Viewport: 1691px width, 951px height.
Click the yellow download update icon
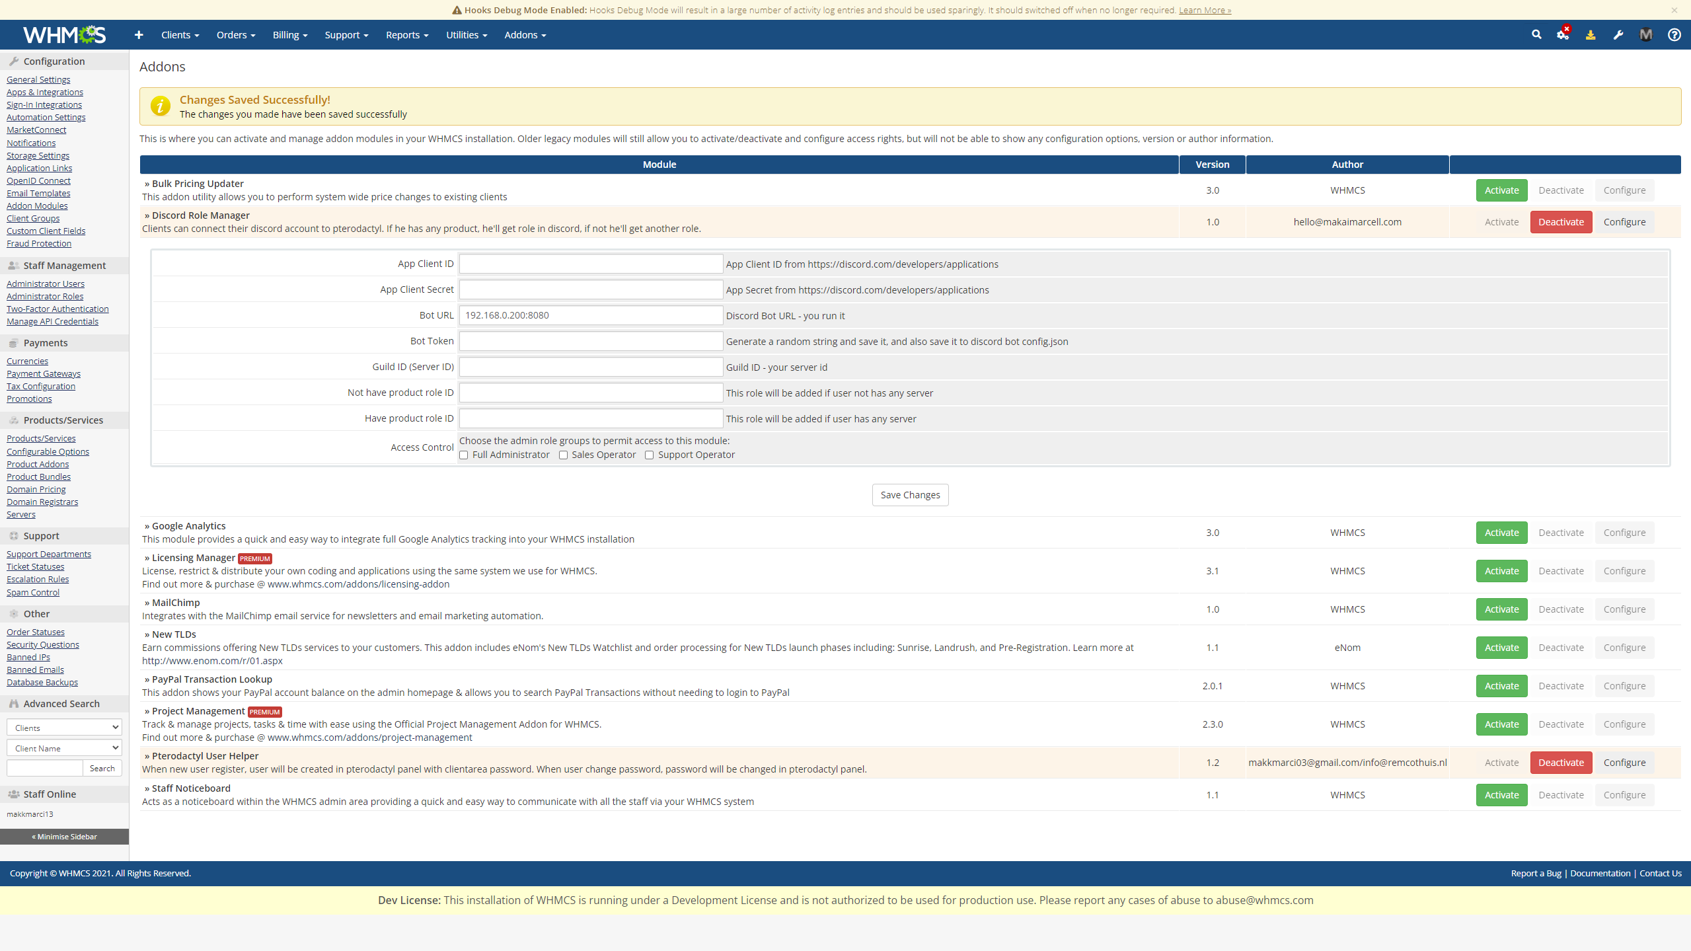coord(1591,35)
